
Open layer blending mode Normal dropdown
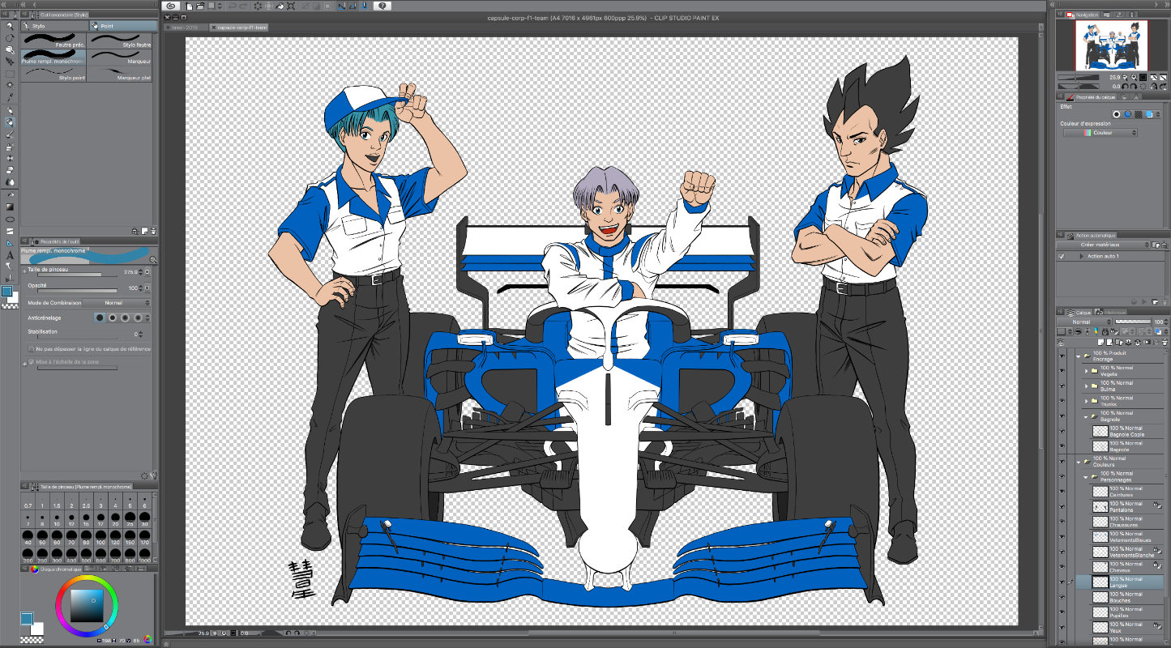point(1084,322)
